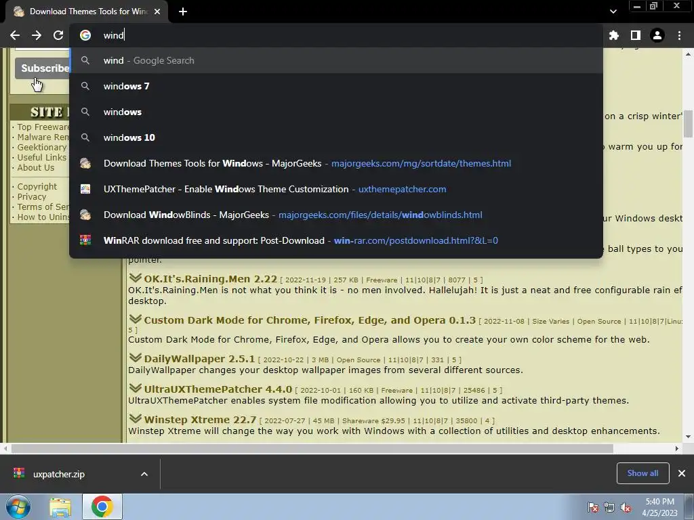Open the Copyright sidebar link
This screenshot has width=694, height=520.
point(37,187)
